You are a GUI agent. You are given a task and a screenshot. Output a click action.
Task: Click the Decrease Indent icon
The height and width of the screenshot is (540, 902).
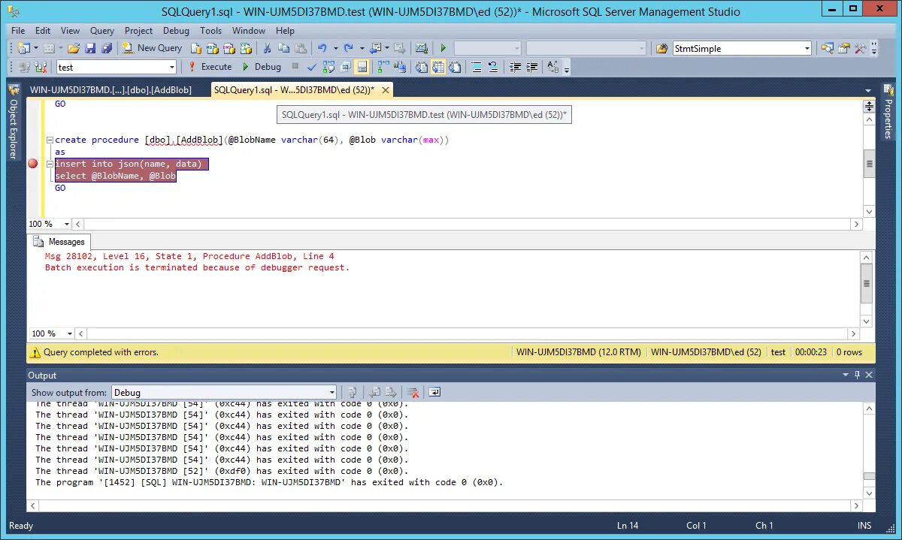tap(515, 67)
